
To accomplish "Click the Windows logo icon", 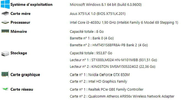I will [x=5, y=4].
